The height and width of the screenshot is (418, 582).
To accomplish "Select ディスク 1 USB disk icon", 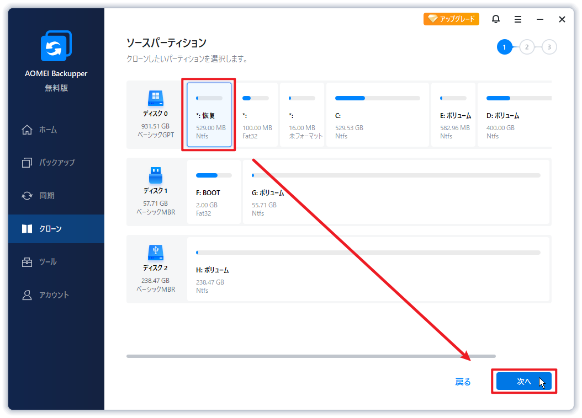I will pos(156,175).
